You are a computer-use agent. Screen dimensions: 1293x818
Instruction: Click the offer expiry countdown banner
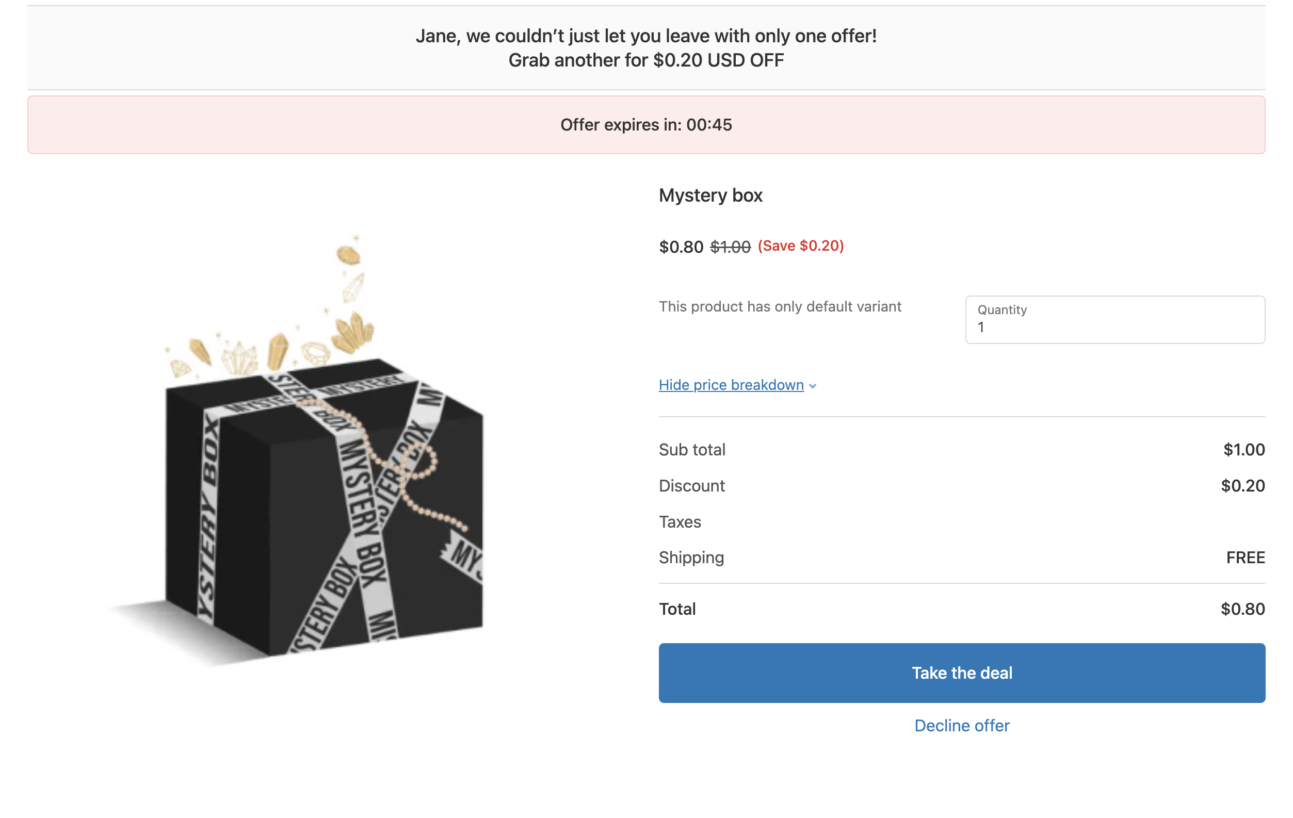[646, 125]
